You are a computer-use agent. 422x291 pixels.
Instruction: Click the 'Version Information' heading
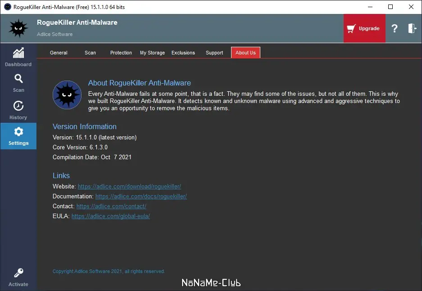85,126
